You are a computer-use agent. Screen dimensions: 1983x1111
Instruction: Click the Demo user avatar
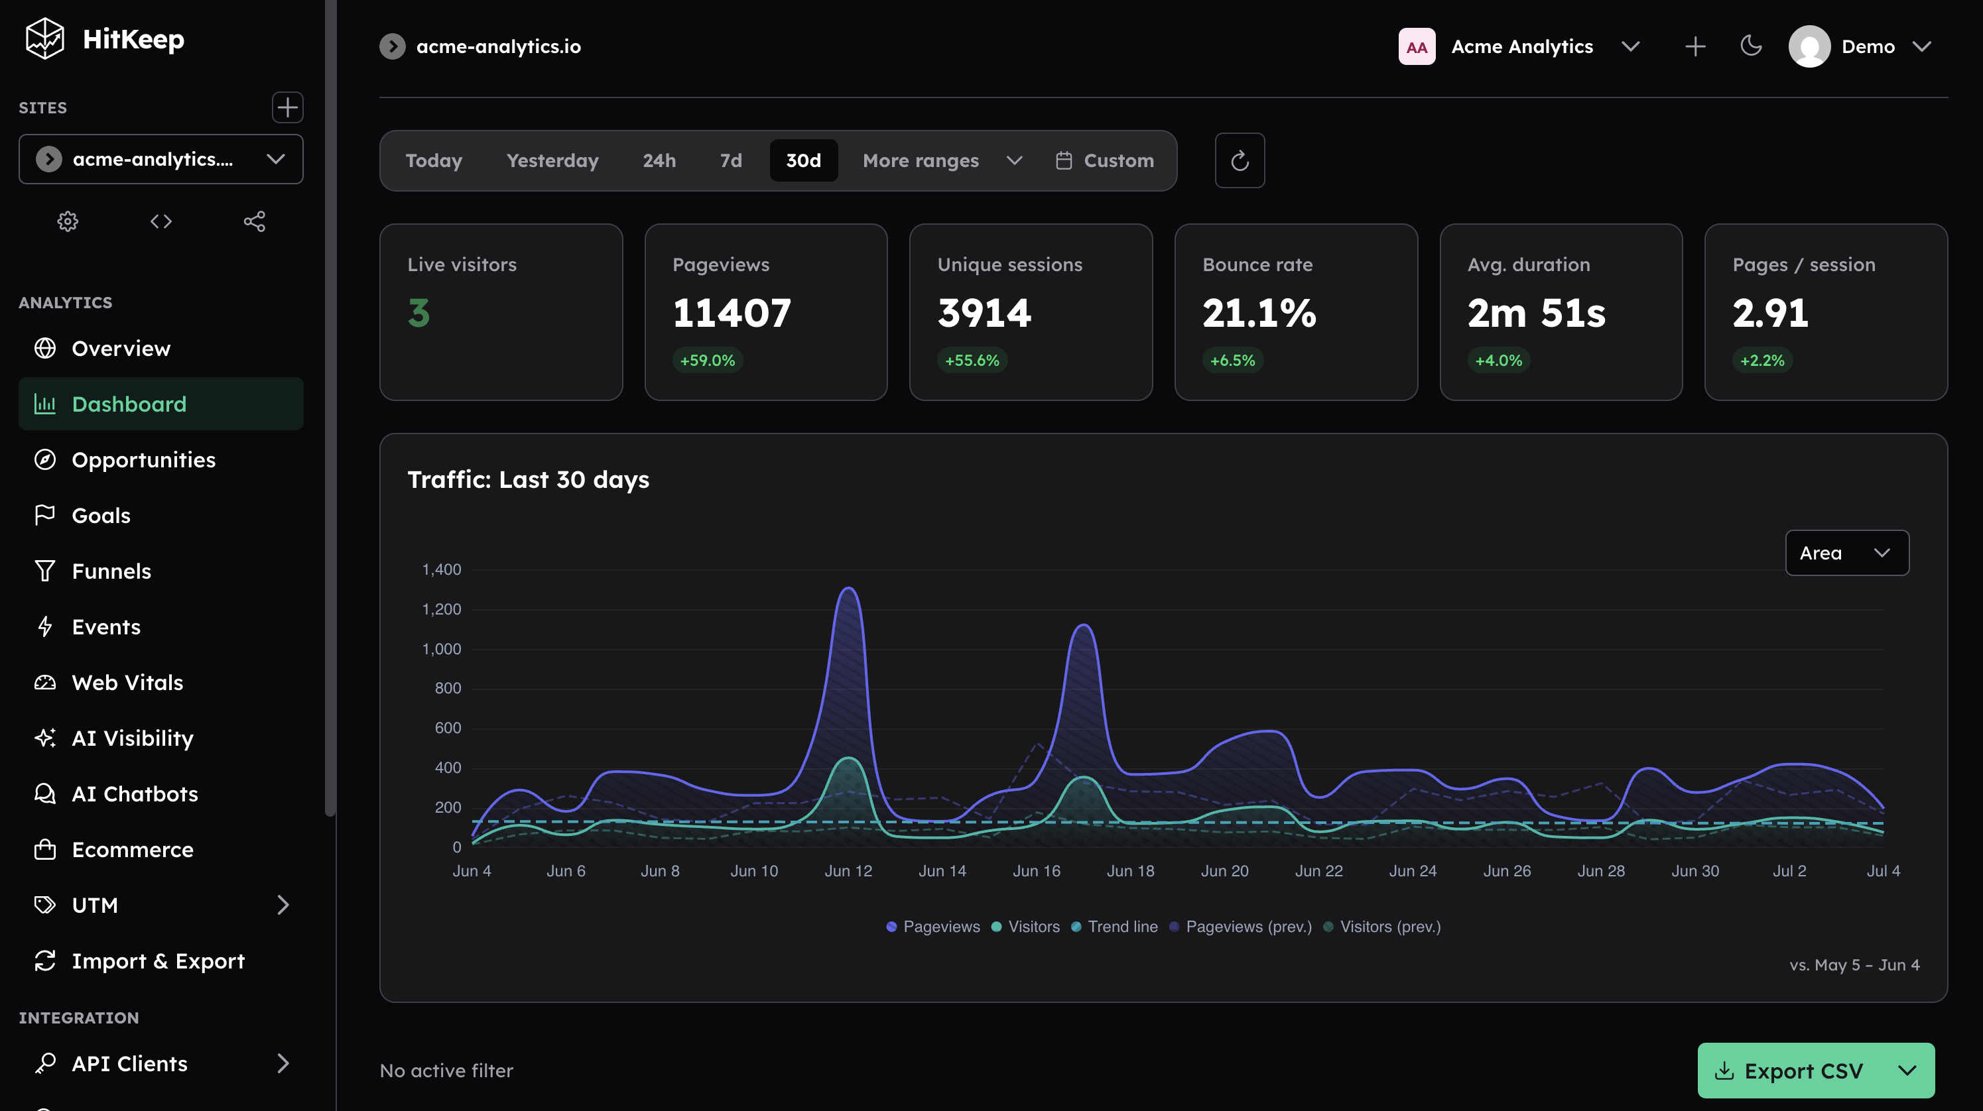point(1809,47)
